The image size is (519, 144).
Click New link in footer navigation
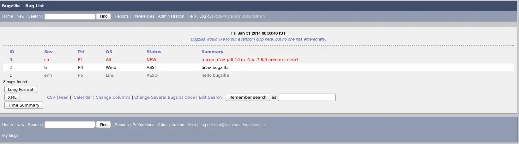click(x=20, y=125)
